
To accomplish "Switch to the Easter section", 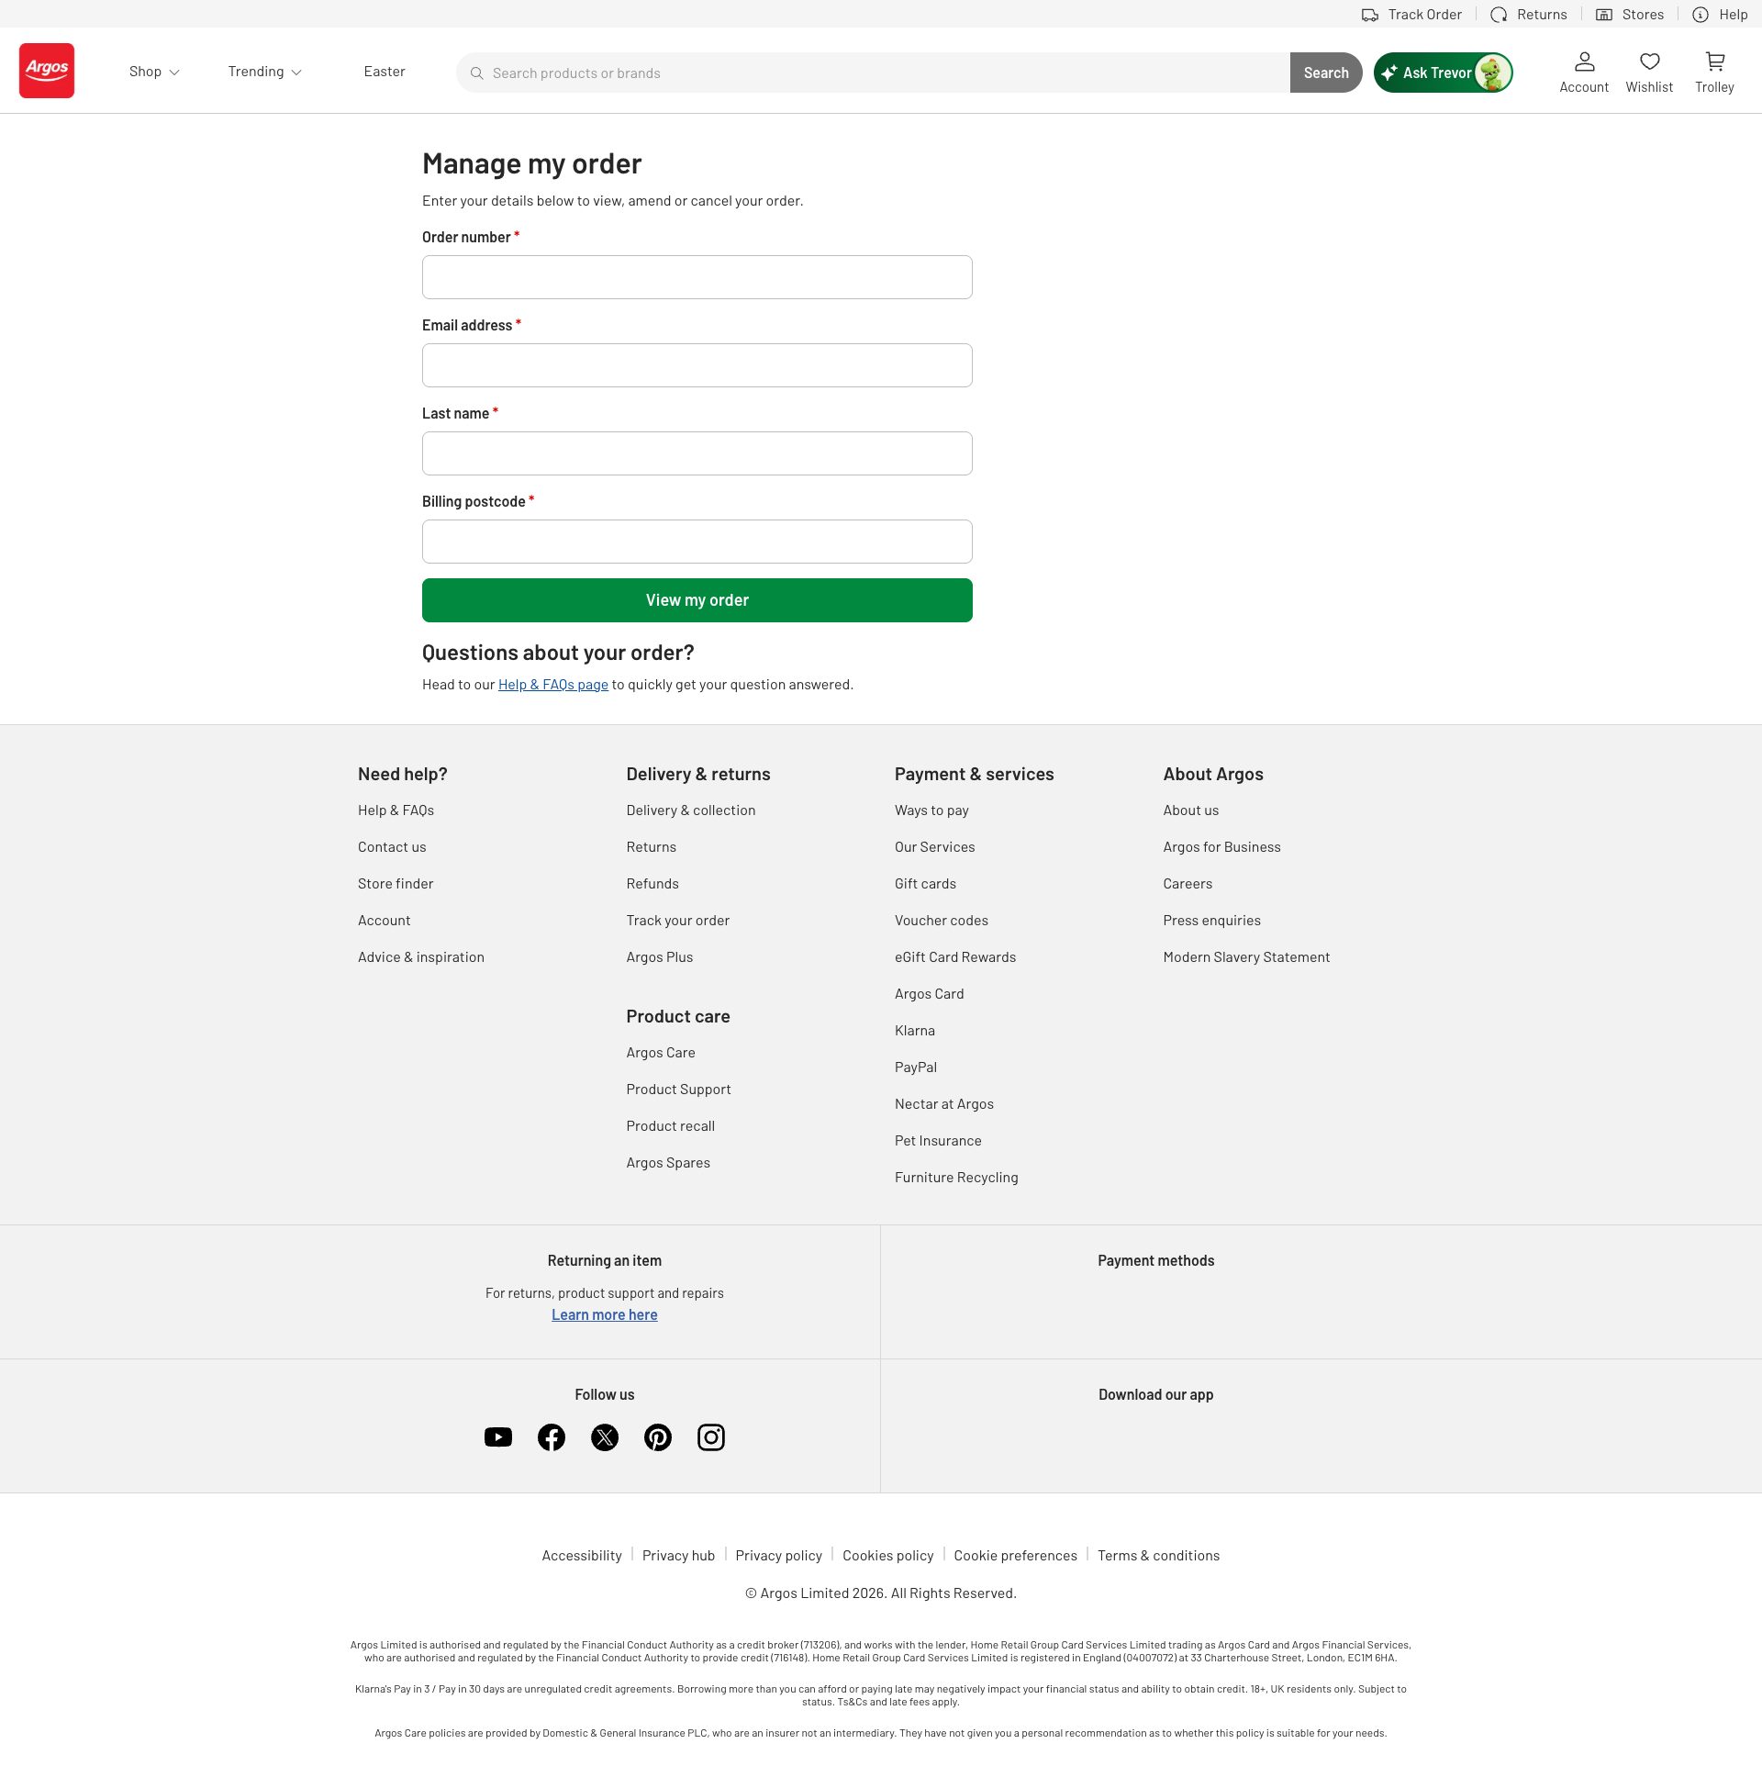I will (x=385, y=71).
